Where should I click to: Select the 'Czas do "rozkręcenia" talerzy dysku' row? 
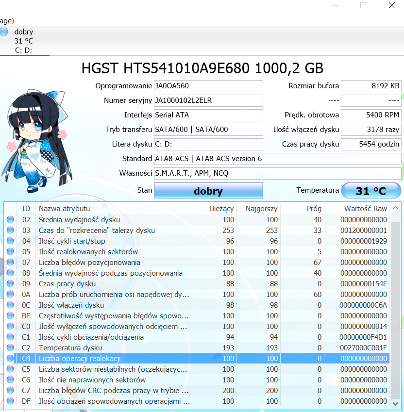coord(197,230)
